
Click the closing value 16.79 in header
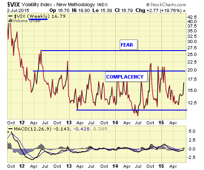(127, 11)
